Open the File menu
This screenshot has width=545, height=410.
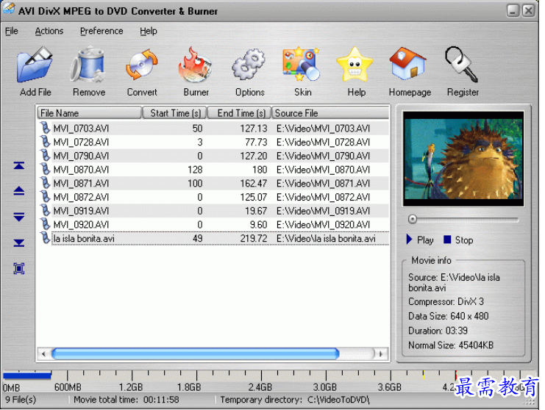point(12,32)
